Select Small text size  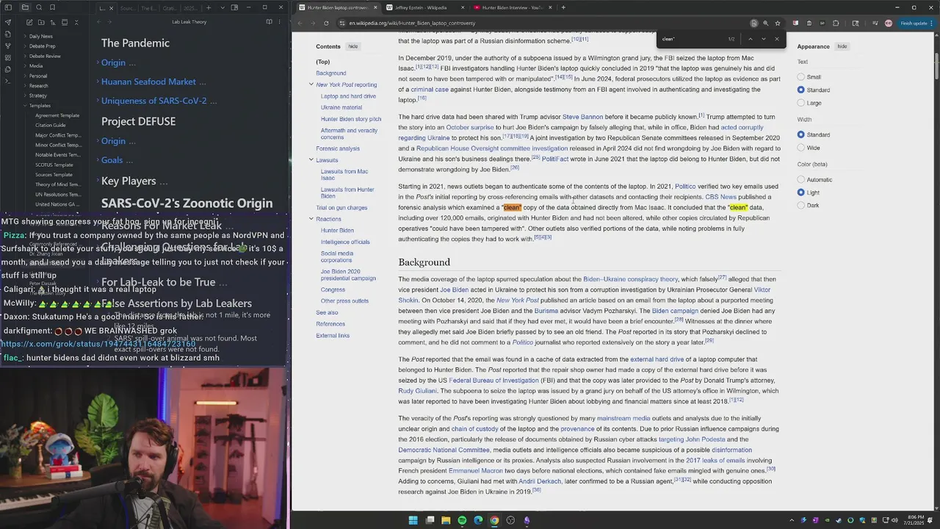click(801, 76)
